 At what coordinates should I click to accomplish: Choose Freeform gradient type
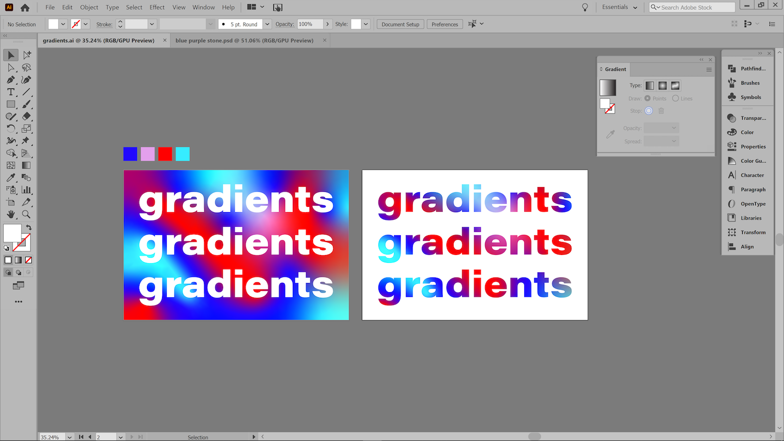(675, 85)
